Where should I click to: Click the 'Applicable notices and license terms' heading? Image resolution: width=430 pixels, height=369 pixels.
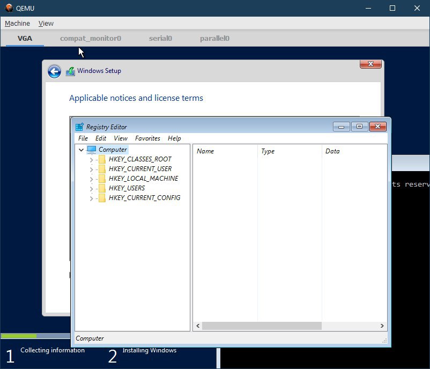[136, 98]
